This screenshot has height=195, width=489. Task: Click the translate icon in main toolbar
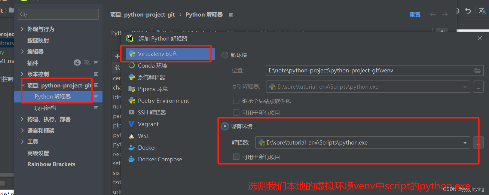pos(482,11)
